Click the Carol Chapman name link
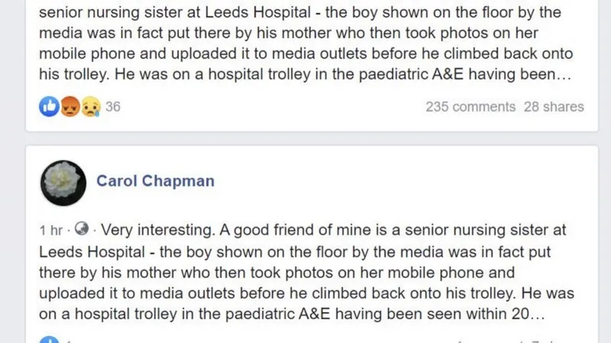This screenshot has height=343, width=611. (x=156, y=181)
